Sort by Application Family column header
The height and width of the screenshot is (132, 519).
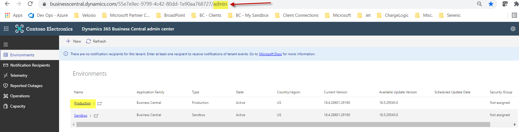[x=150, y=92]
